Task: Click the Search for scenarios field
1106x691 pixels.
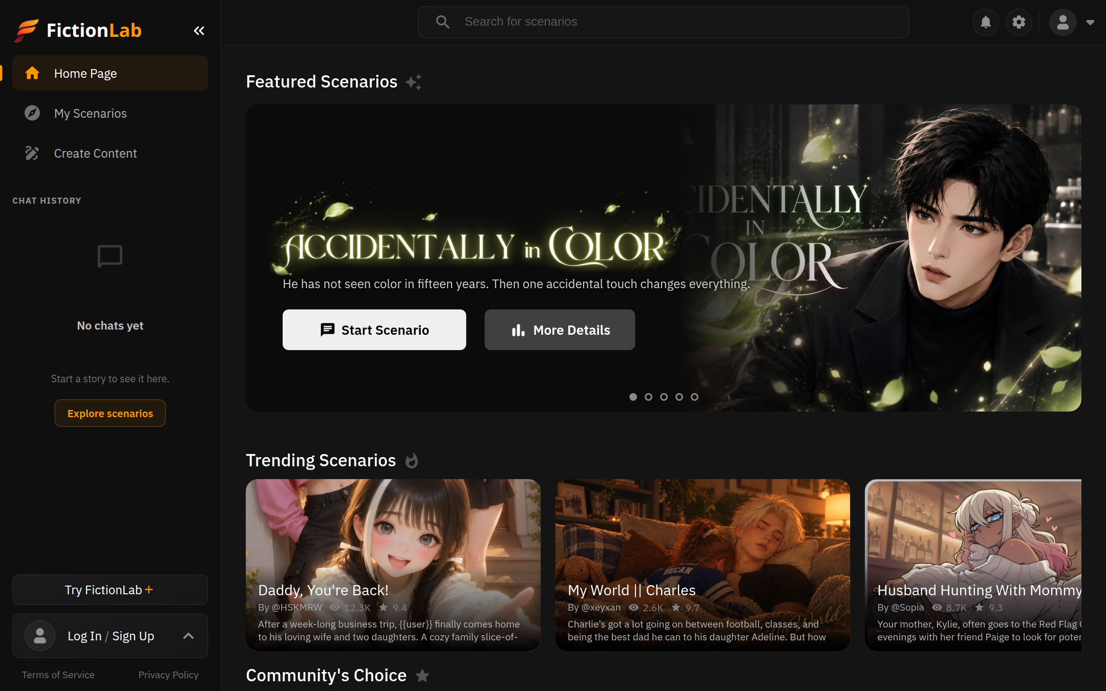Action: pyautogui.click(x=664, y=22)
